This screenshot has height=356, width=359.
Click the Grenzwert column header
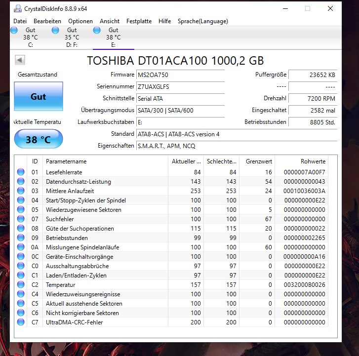coord(257,161)
